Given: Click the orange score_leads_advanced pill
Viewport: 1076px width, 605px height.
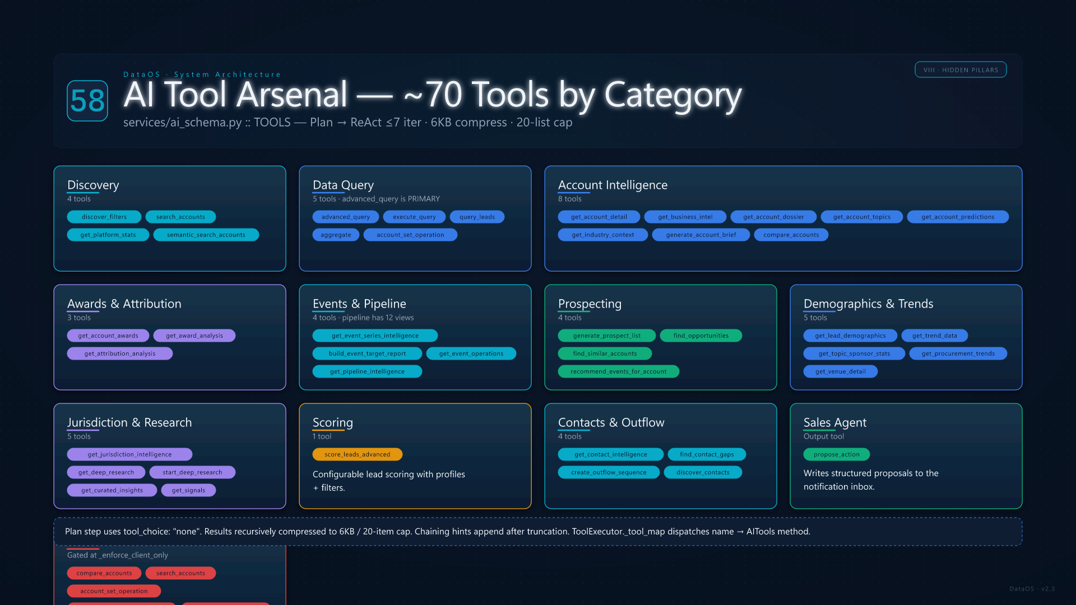Looking at the screenshot, I should [358, 454].
